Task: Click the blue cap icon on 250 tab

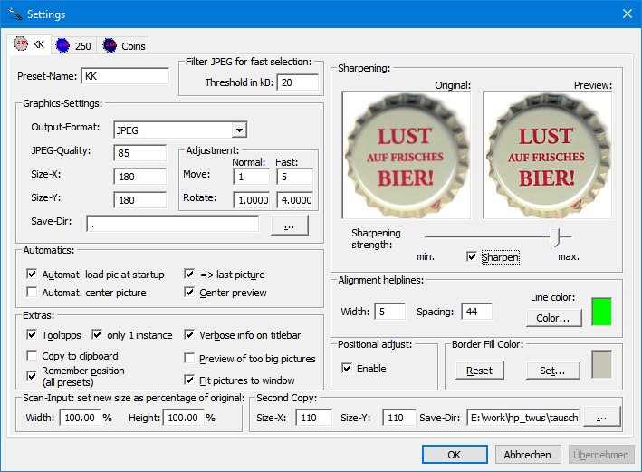Action: pos(62,44)
